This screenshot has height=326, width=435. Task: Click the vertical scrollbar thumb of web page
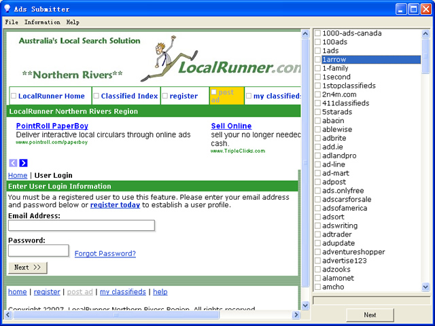(x=305, y=163)
